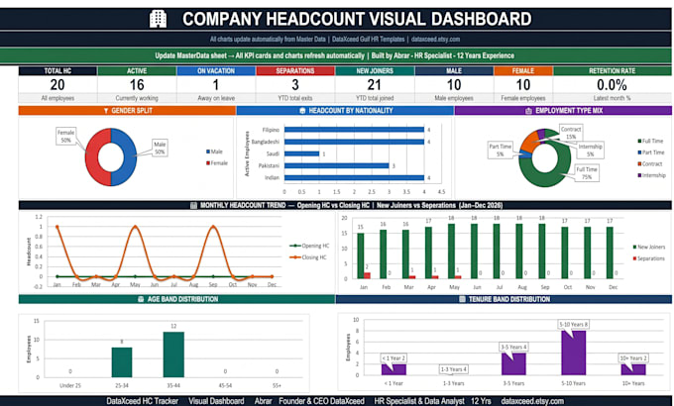This screenshot has height=406, width=674.
Task: Click the 1-3 Years 4 data label
Action: (454, 369)
